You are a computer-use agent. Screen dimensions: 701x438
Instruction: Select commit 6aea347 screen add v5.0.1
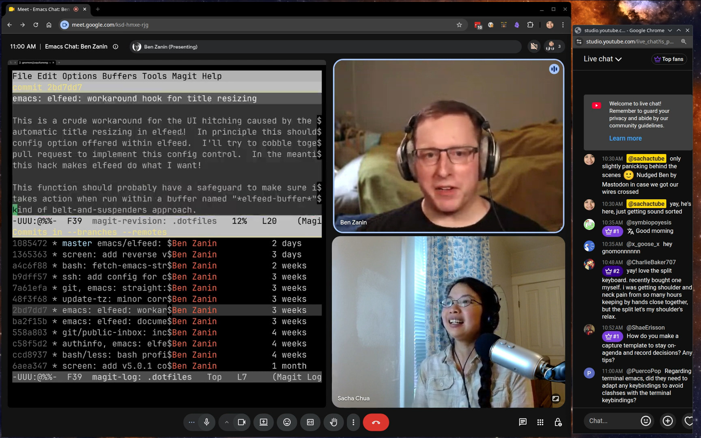pos(167,366)
